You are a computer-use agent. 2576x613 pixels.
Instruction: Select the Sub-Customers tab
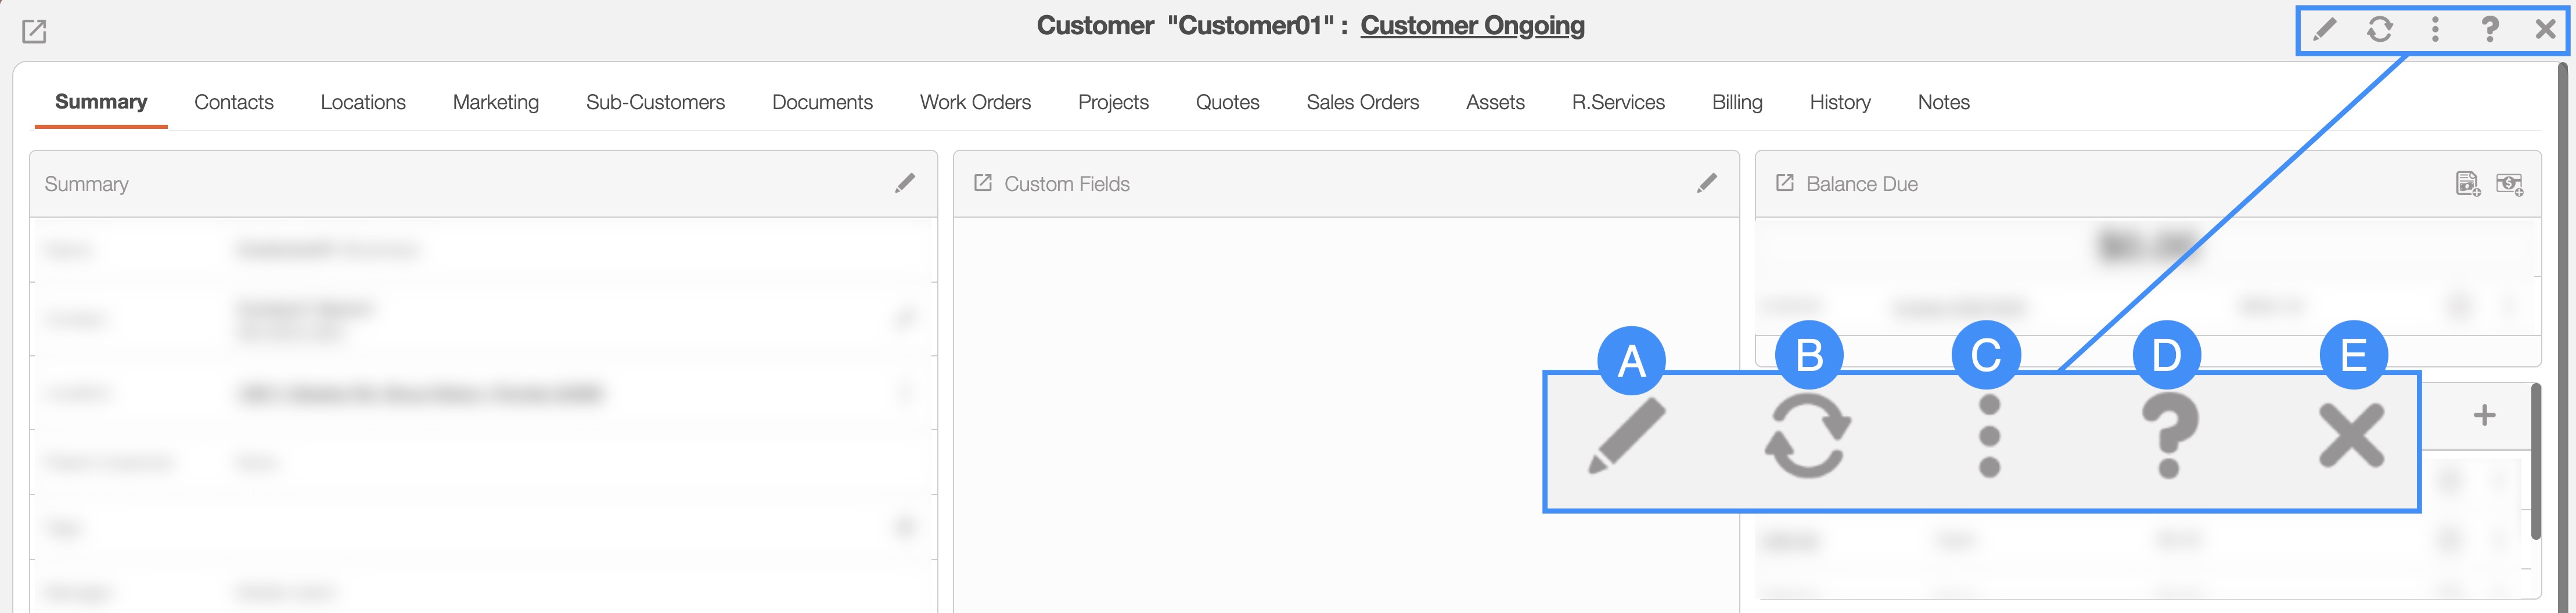point(655,102)
